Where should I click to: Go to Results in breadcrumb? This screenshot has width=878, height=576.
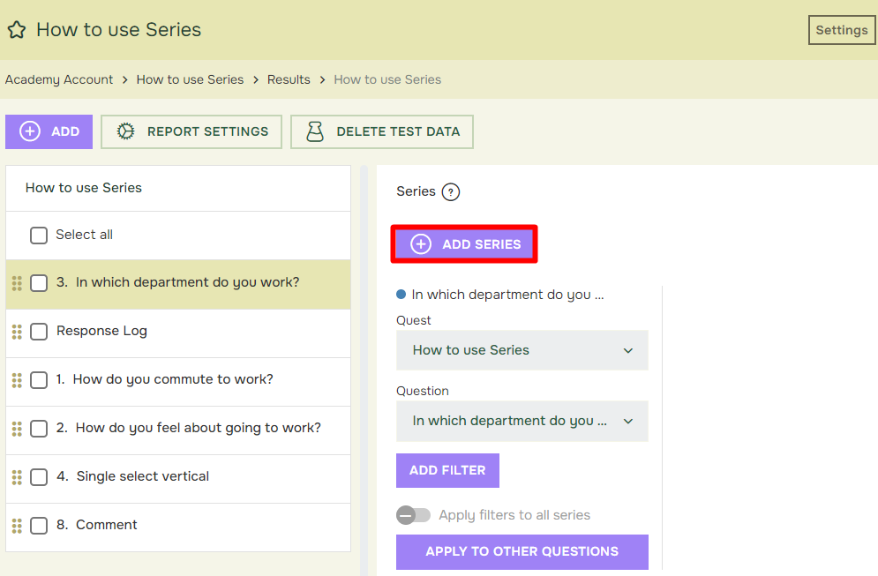[289, 79]
